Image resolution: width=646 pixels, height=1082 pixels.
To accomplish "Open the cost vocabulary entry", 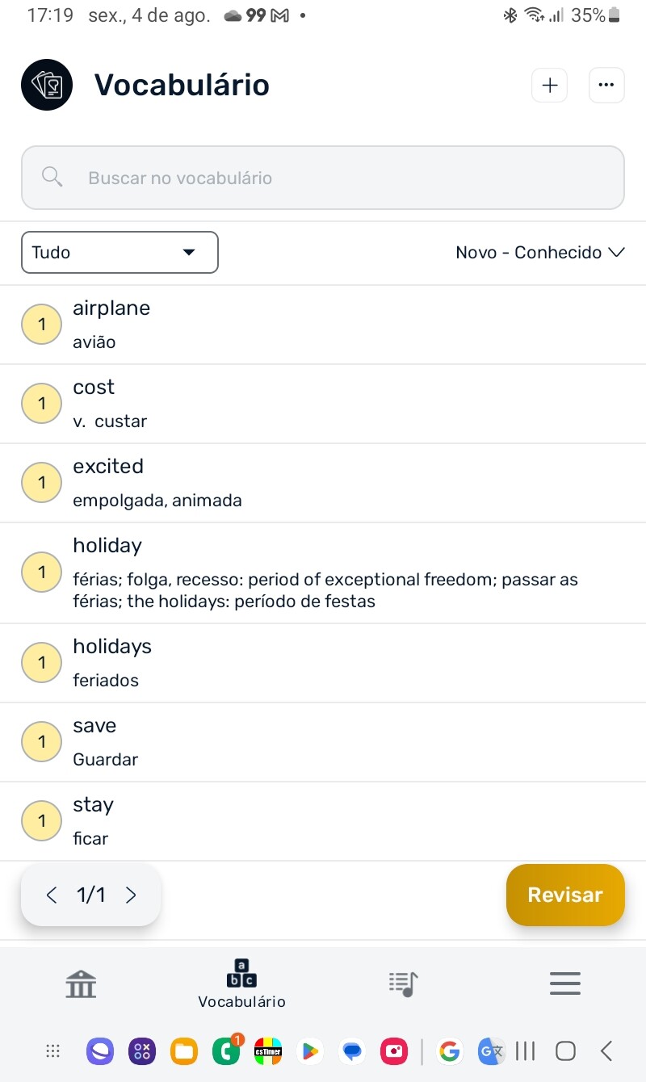I will [323, 404].
